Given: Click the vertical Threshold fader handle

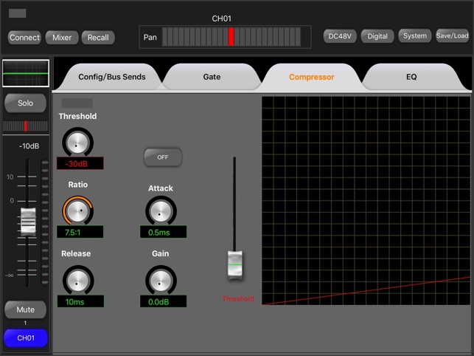Looking at the screenshot, I should click(235, 264).
